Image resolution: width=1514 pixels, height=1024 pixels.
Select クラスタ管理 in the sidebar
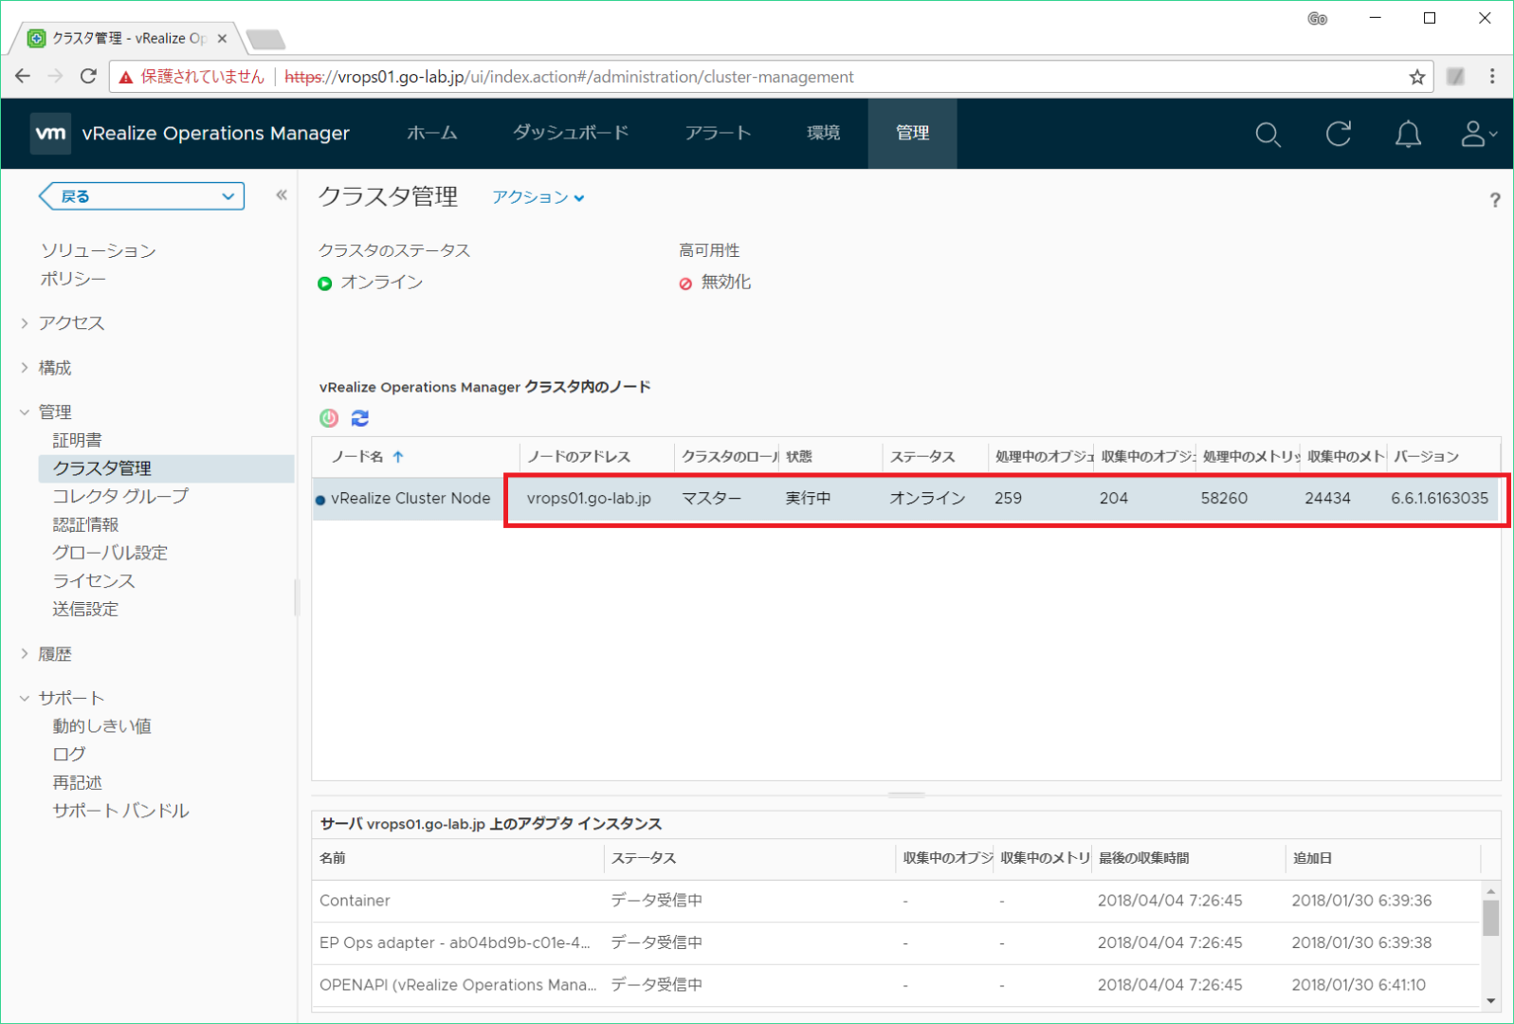click(x=166, y=468)
